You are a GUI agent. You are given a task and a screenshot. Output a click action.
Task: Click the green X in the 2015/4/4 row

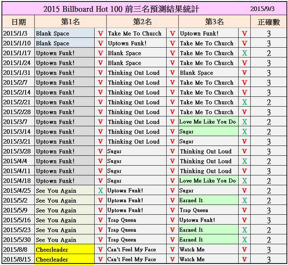[x=245, y=161]
